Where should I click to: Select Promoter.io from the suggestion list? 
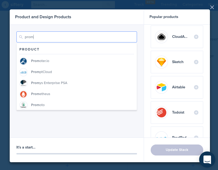(x=40, y=61)
